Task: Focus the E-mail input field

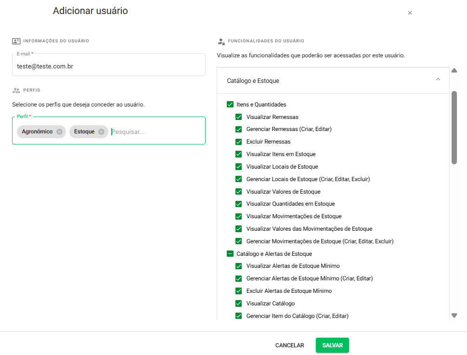Action: click(x=108, y=66)
